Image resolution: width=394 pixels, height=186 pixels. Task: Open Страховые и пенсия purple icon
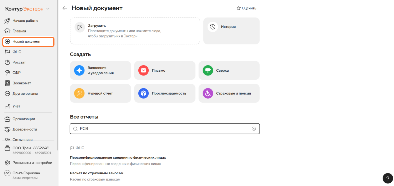click(x=208, y=94)
